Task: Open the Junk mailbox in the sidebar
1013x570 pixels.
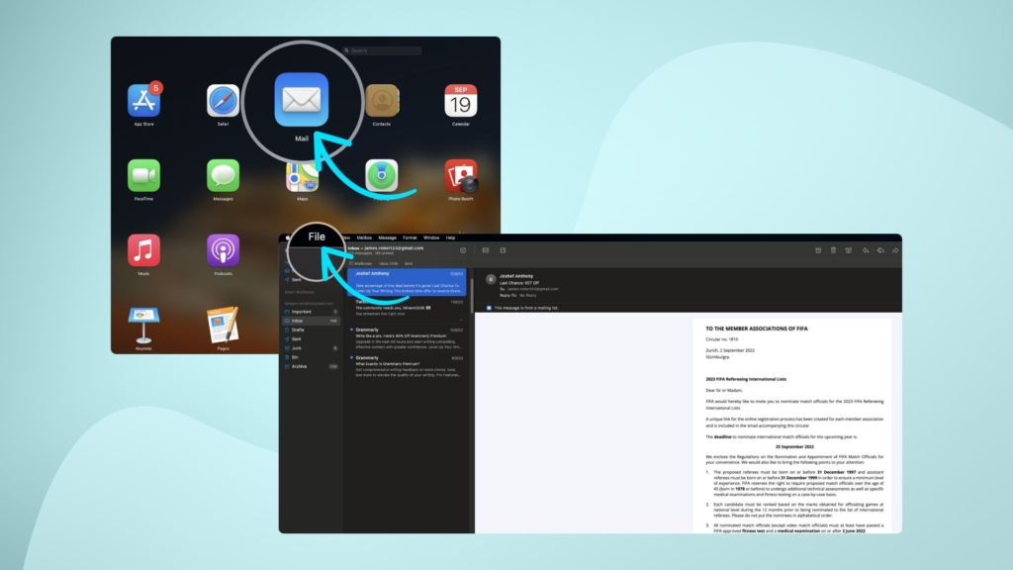Action: pos(312,347)
